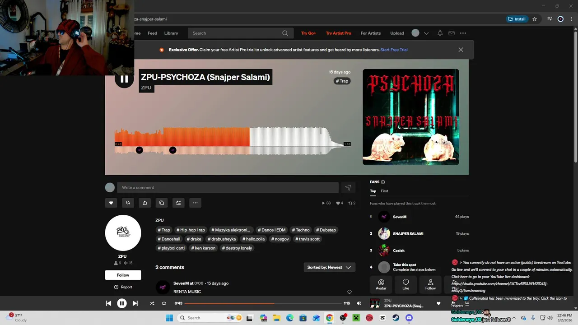The width and height of the screenshot is (578, 325).
Task: Open the Hip-hop i rap tag
Action: (191, 230)
